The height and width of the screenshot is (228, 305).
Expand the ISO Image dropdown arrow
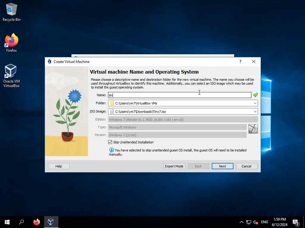click(255, 112)
